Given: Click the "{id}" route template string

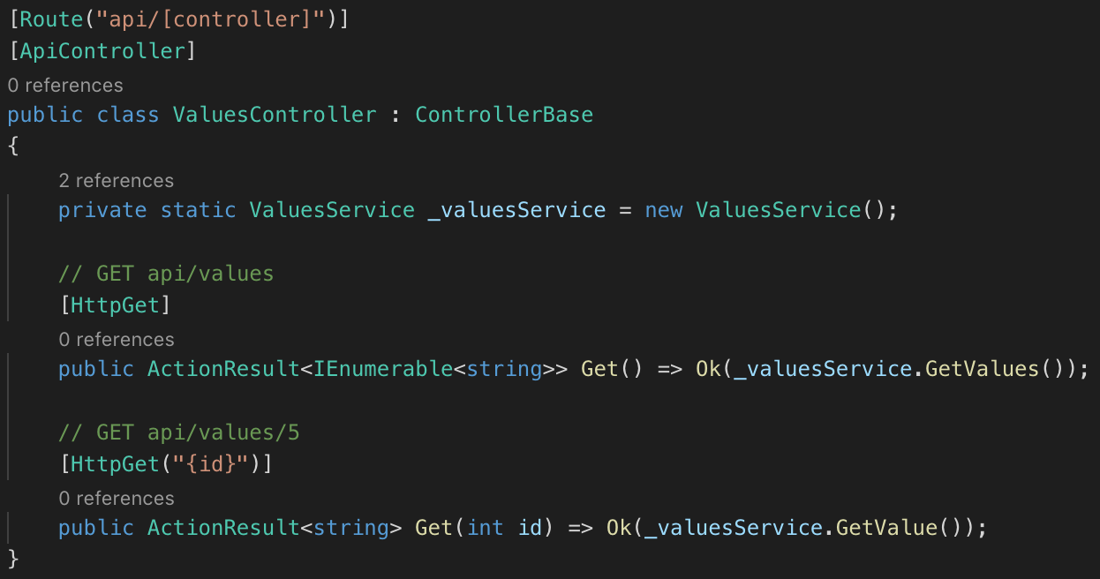Looking at the screenshot, I should pos(211,464).
